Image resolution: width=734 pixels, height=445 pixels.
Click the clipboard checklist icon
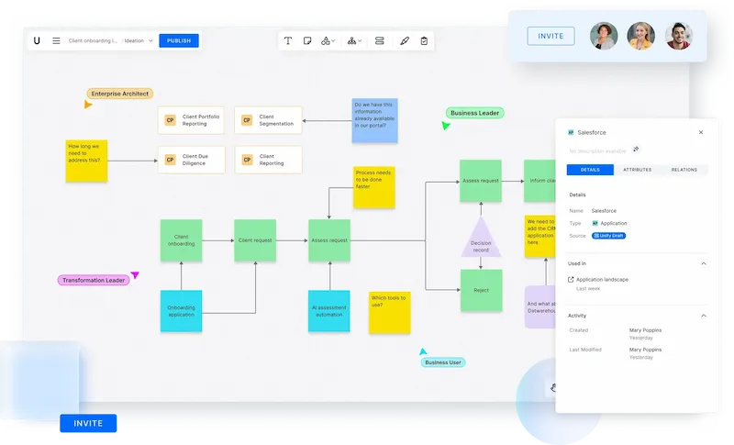pyautogui.click(x=424, y=41)
